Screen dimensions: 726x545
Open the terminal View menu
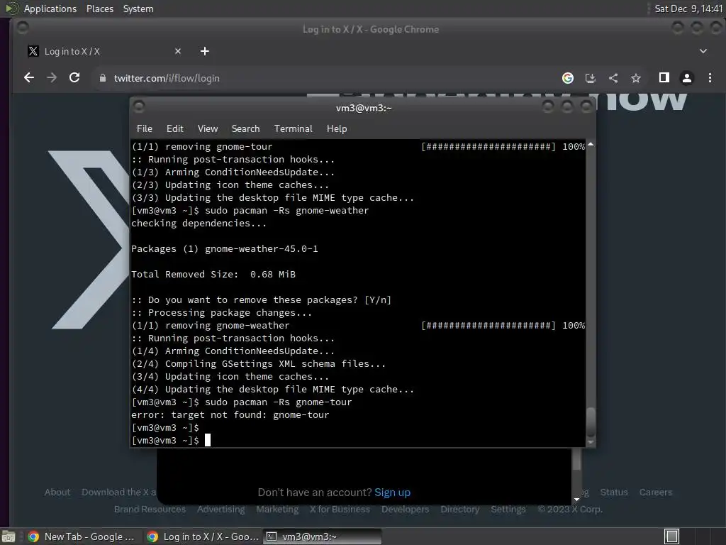208,129
